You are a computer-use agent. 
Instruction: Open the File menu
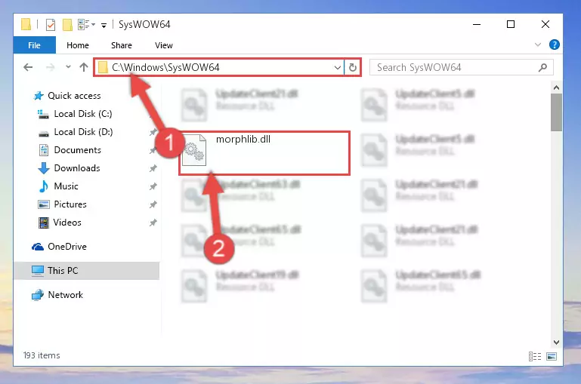(34, 45)
